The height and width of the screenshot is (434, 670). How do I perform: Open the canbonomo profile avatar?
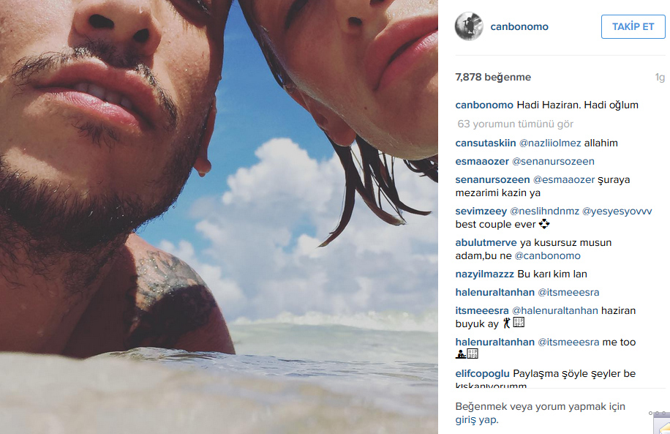pos(469,26)
